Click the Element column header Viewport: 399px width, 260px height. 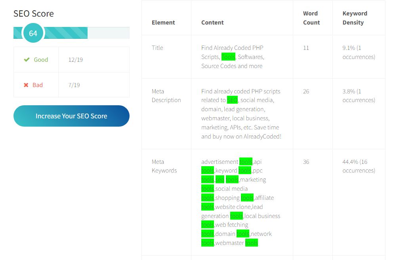click(163, 23)
